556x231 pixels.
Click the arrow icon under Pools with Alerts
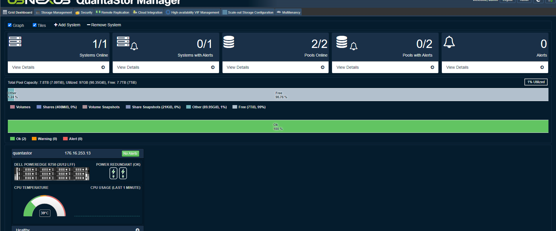coord(432,67)
